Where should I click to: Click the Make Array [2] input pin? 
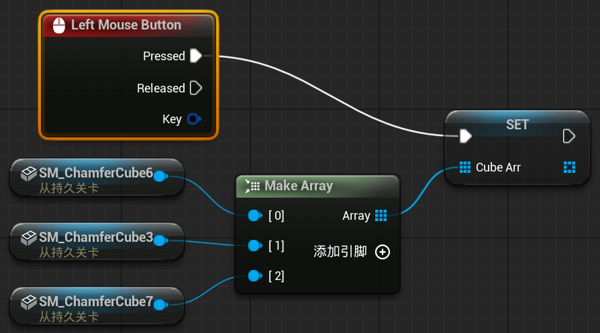click(x=254, y=275)
